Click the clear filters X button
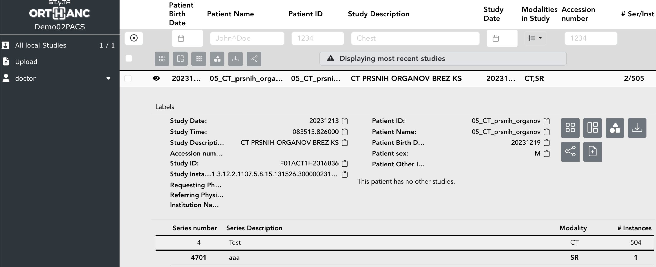Viewport: 656px width, 267px height. pos(134,38)
